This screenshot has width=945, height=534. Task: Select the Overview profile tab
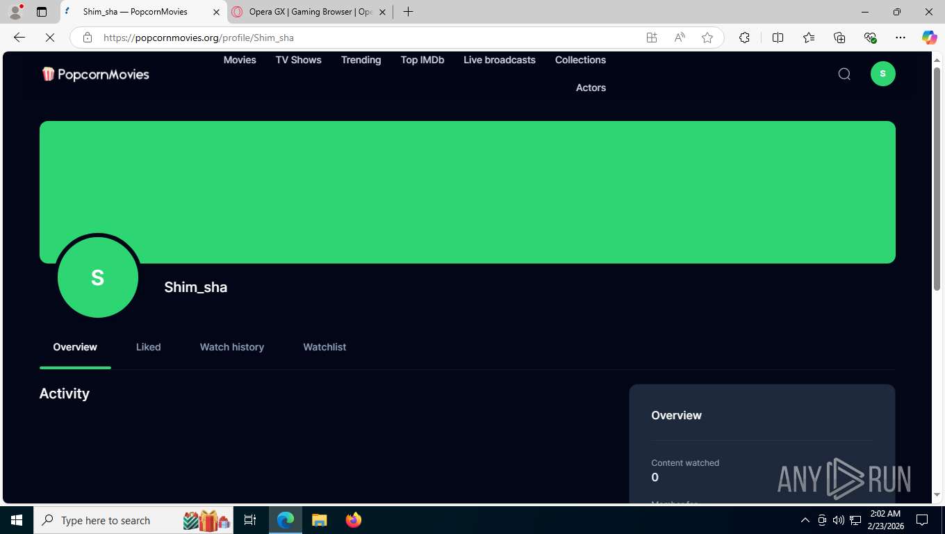point(75,347)
